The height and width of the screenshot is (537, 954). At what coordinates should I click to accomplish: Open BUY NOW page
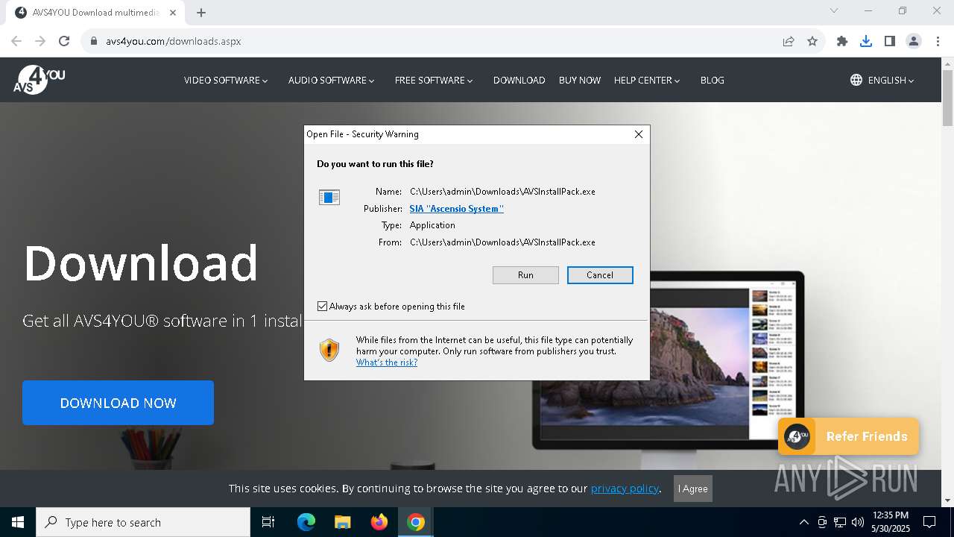point(580,80)
